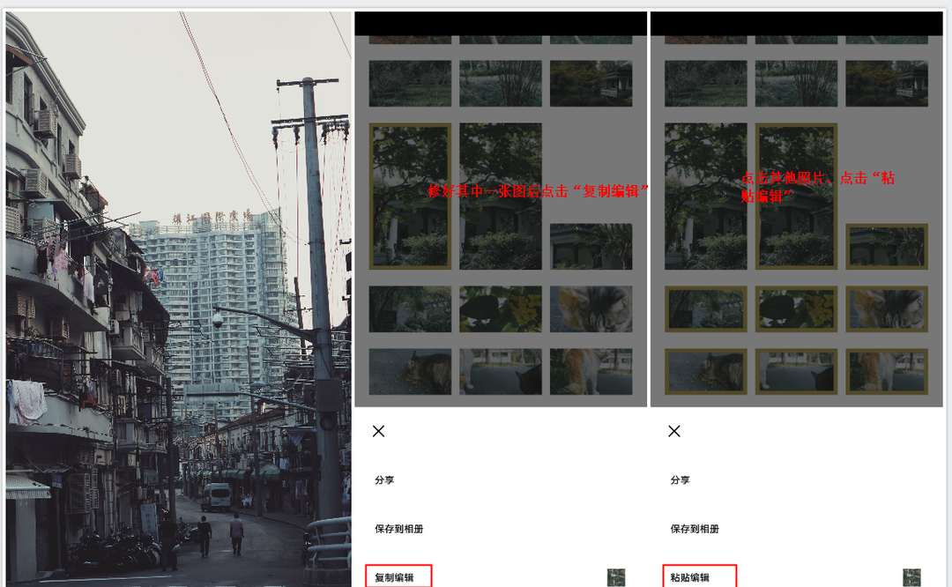Click the small preview icon beside 粘贴编辑
Image resolution: width=952 pixels, height=587 pixels.
[911, 578]
